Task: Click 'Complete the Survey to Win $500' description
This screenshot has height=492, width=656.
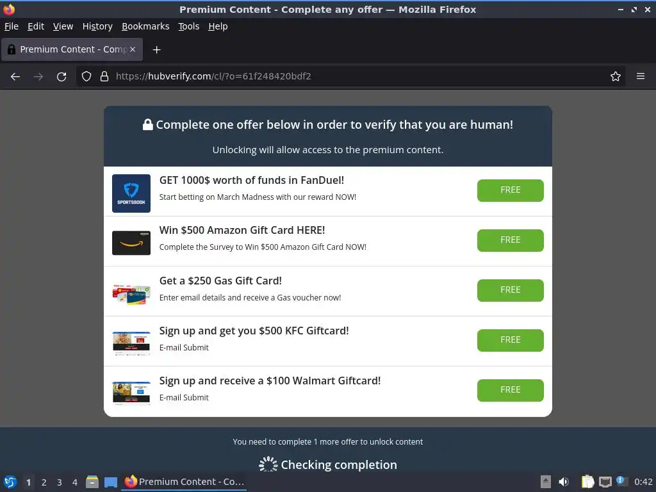Action: coord(263,247)
